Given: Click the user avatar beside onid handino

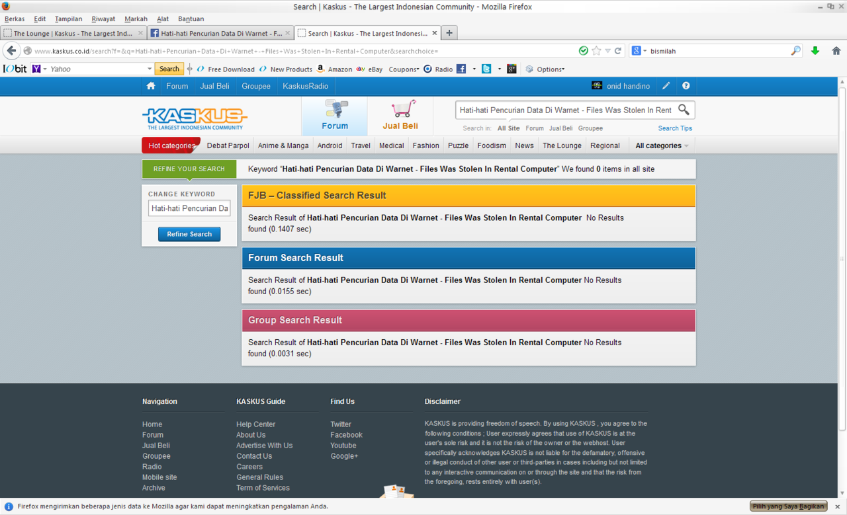Looking at the screenshot, I should click(x=597, y=86).
